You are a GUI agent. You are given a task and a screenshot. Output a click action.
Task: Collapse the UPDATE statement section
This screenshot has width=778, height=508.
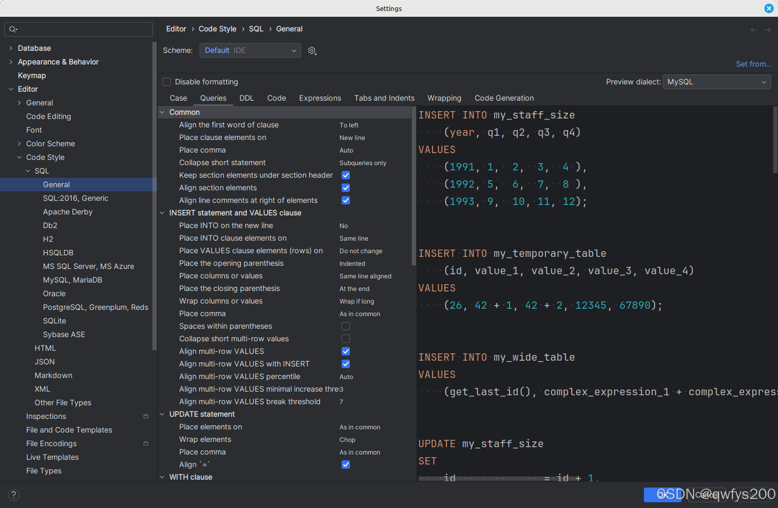coord(162,414)
